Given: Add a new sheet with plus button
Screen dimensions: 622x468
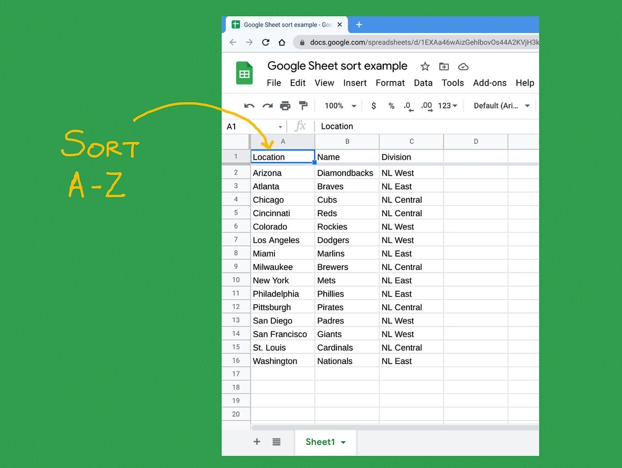Looking at the screenshot, I should 257,442.
